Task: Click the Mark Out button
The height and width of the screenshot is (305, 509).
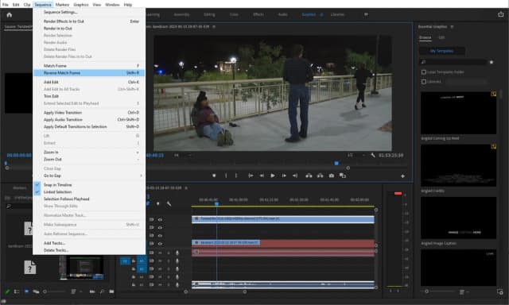Action: (x=236, y=176)
